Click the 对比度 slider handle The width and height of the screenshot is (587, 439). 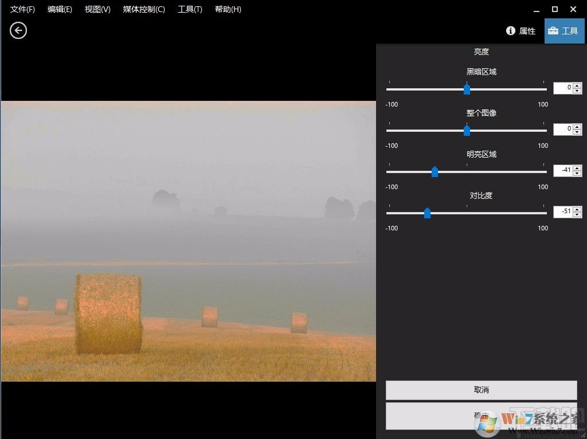click(x=427, y=213)
